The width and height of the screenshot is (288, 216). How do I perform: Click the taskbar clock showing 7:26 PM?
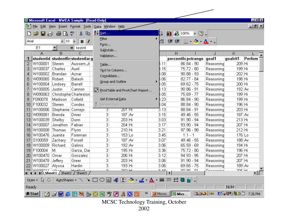(254, 194)
